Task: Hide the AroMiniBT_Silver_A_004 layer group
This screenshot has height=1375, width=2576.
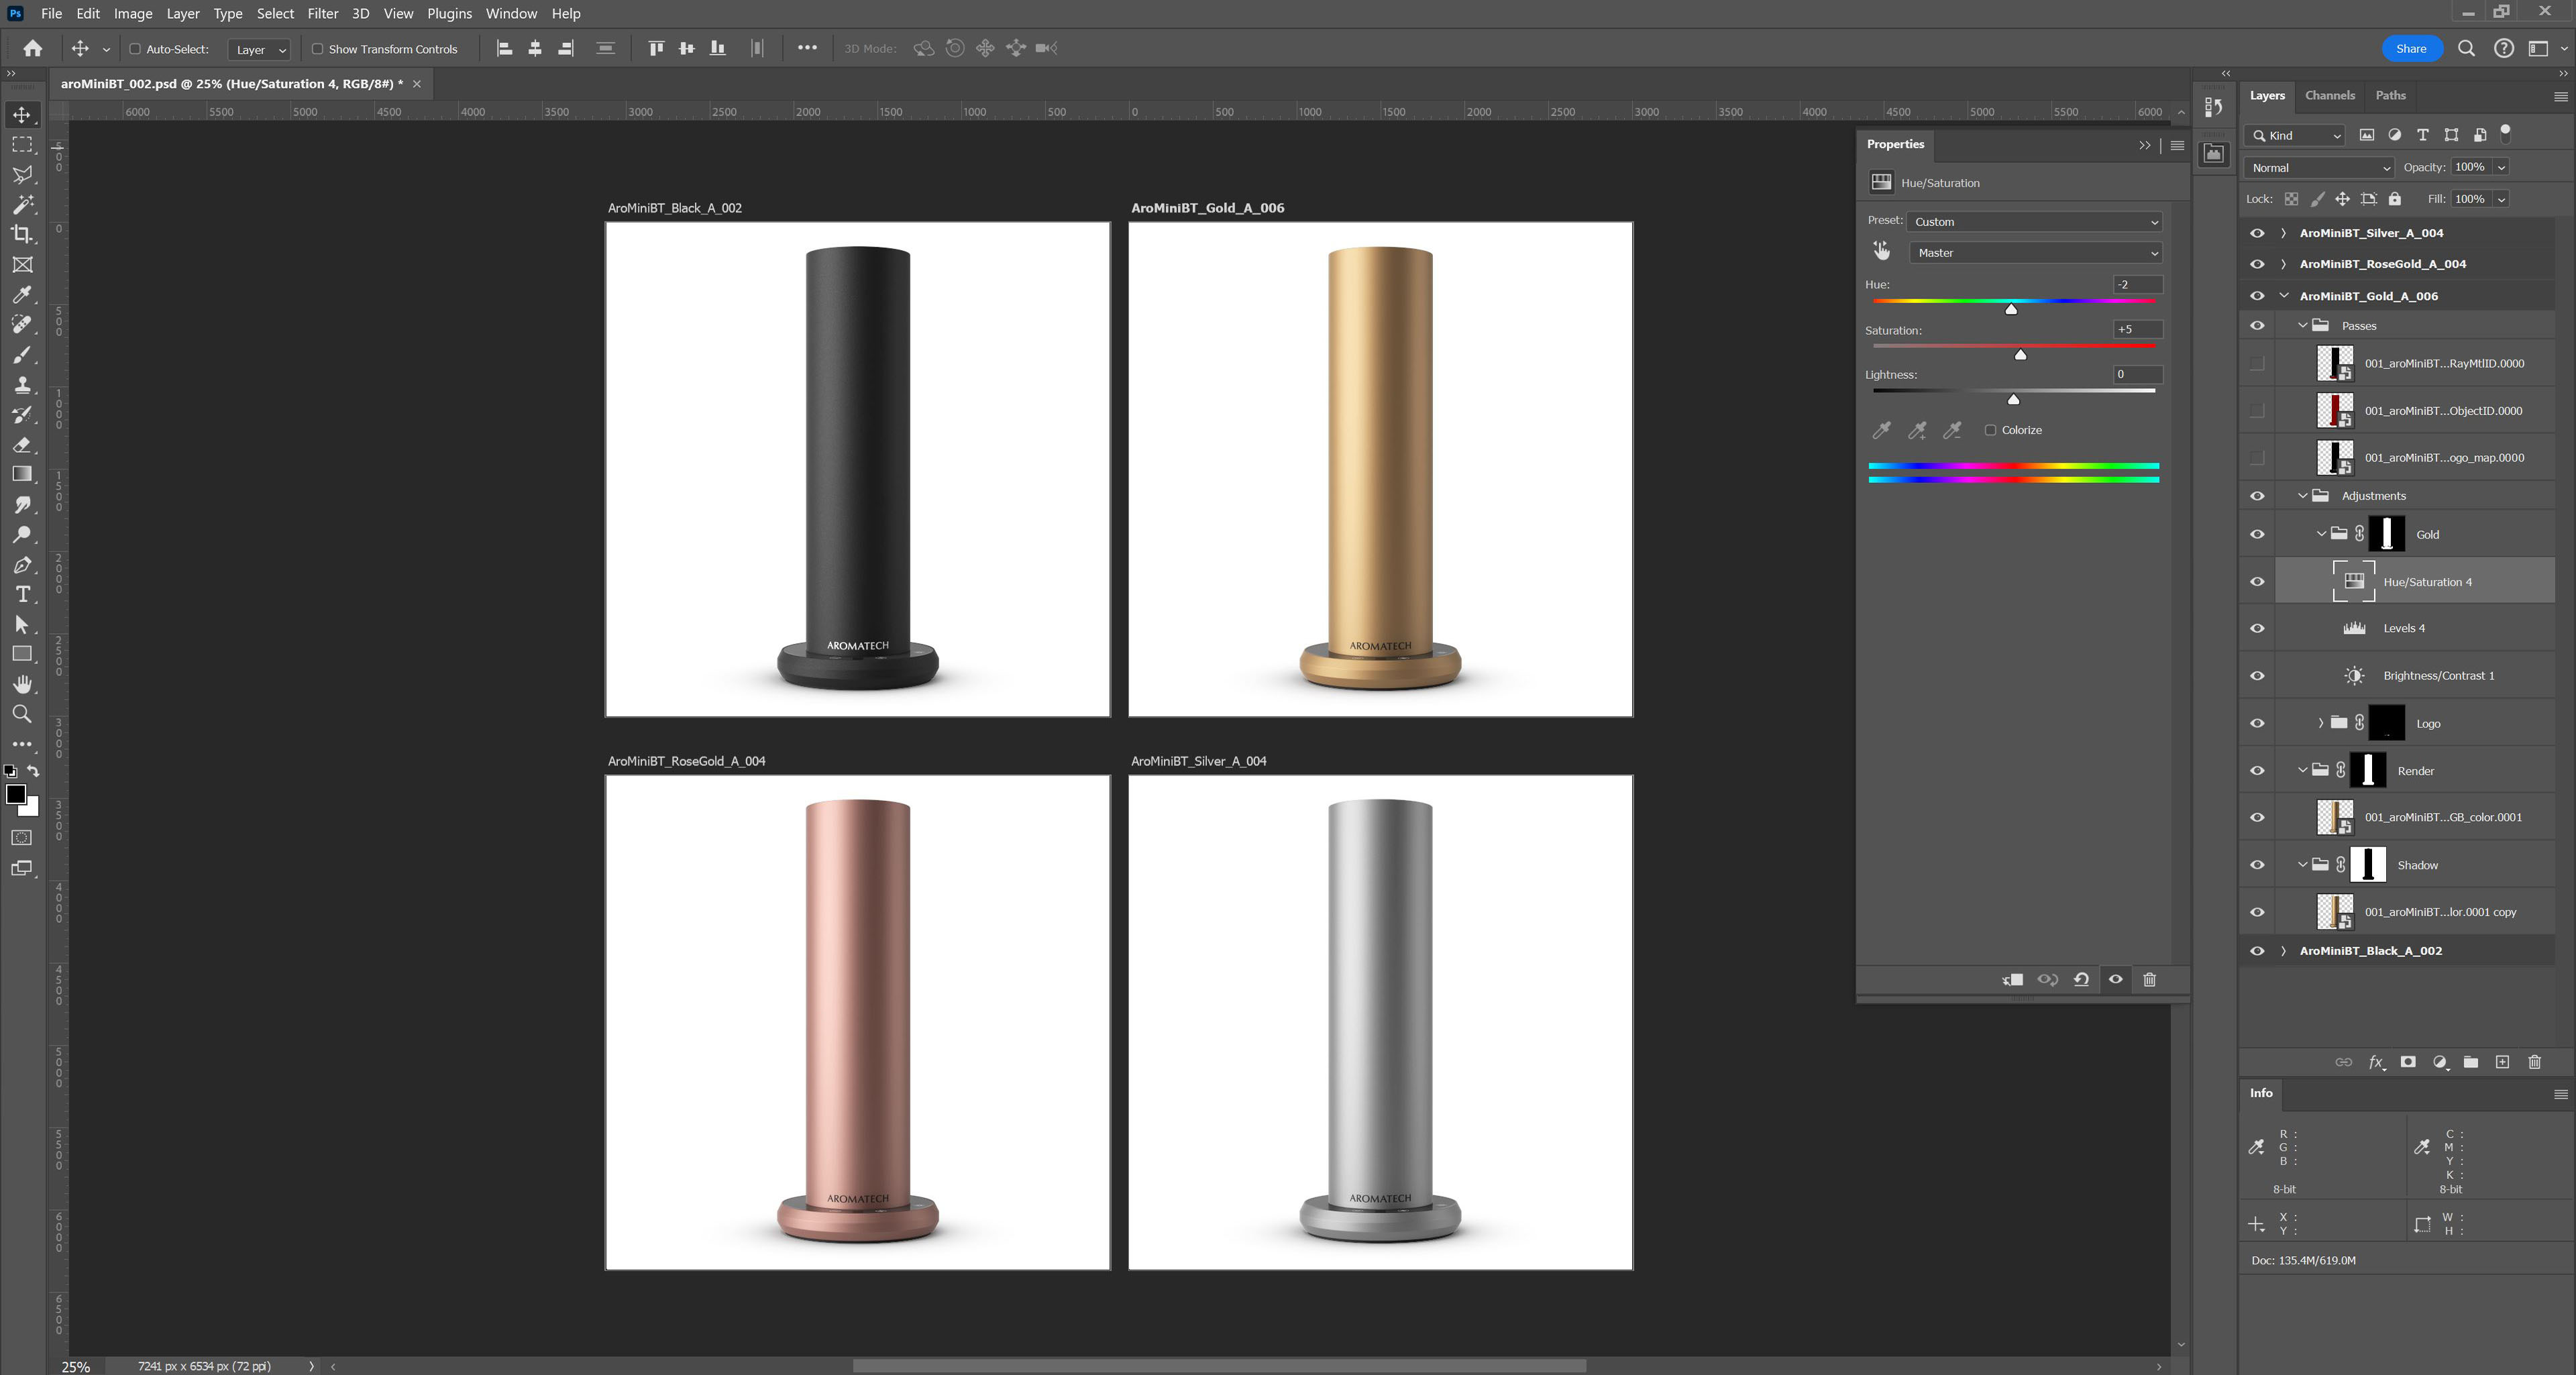Action: pyautogui.click(x=2257, y=232)
